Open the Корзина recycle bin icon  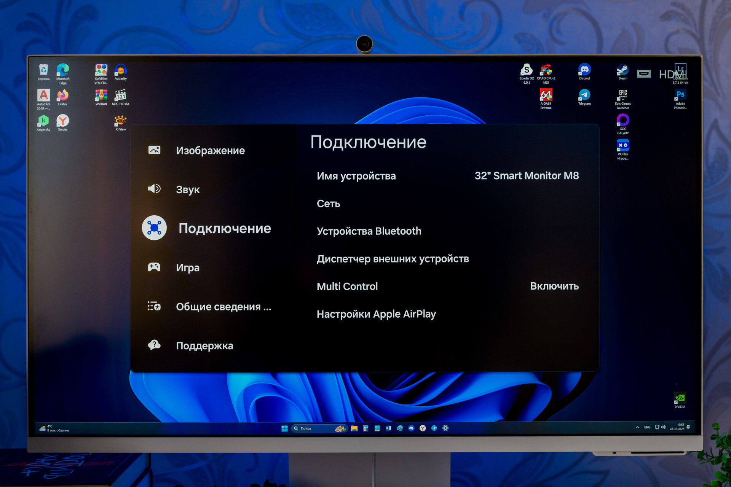pyautogui.click(x=43, y=72)
